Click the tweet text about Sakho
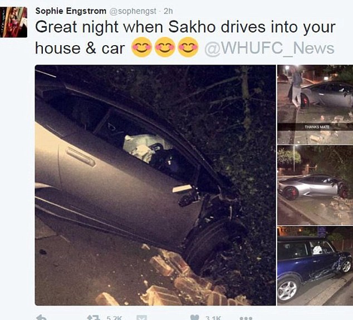This screenshot has width=353, height=320. 185,38
